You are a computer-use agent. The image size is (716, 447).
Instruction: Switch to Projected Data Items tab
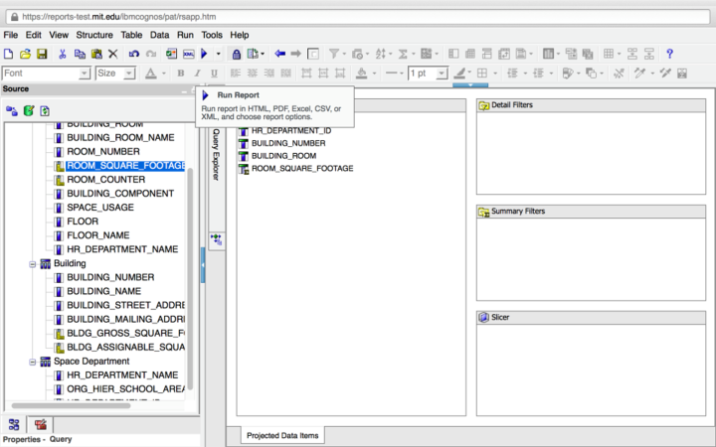pos(282,435)
